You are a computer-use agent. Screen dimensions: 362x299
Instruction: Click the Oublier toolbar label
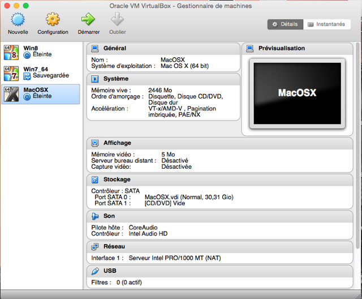point(118,32)
